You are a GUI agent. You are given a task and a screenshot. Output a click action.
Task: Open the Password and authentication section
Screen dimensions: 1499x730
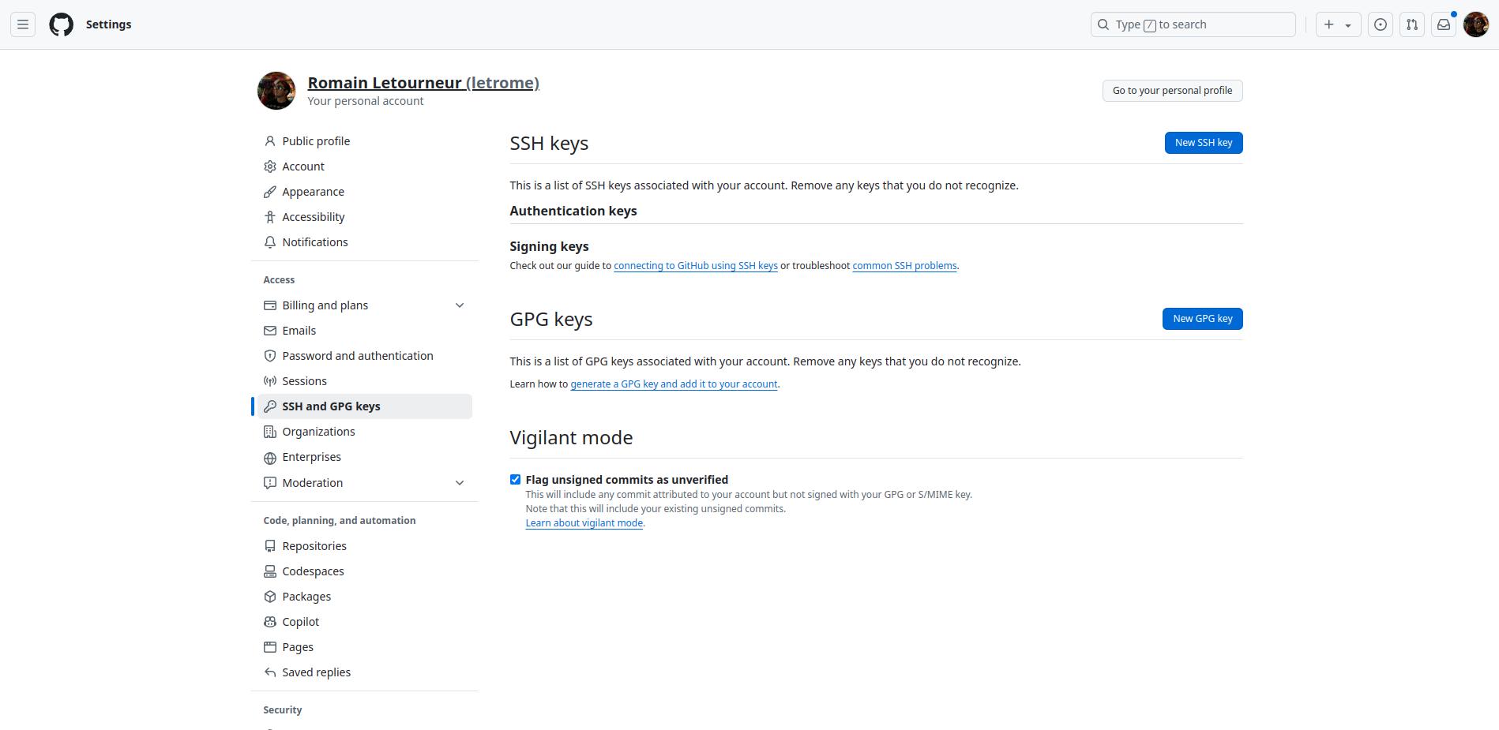tap(357, 355)
